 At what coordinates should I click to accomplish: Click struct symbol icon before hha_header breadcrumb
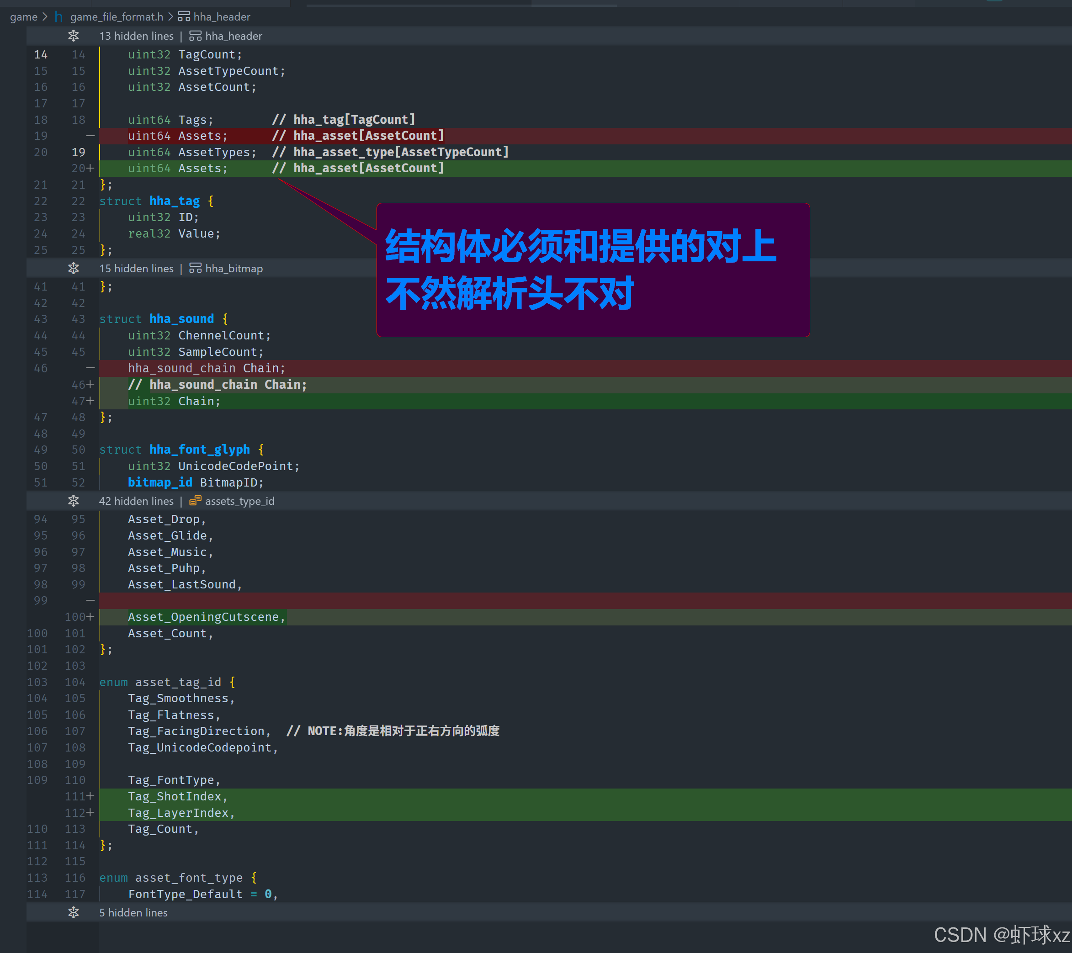coord(184,17)
